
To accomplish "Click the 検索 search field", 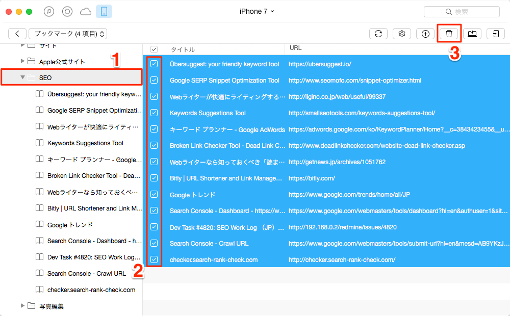I will coord(462,12).
